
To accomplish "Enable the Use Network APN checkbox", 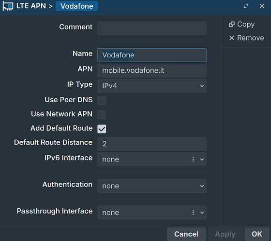I will tap(102, 115).
